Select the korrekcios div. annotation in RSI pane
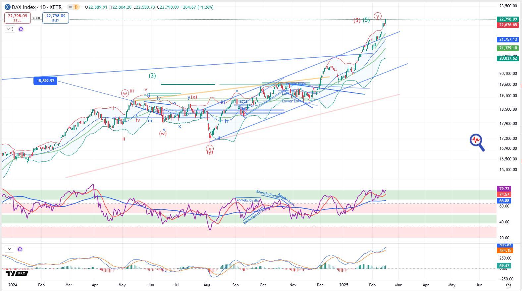Image resolution: width=522 pixels, height=291 pixels. click(x=248, y=200)
